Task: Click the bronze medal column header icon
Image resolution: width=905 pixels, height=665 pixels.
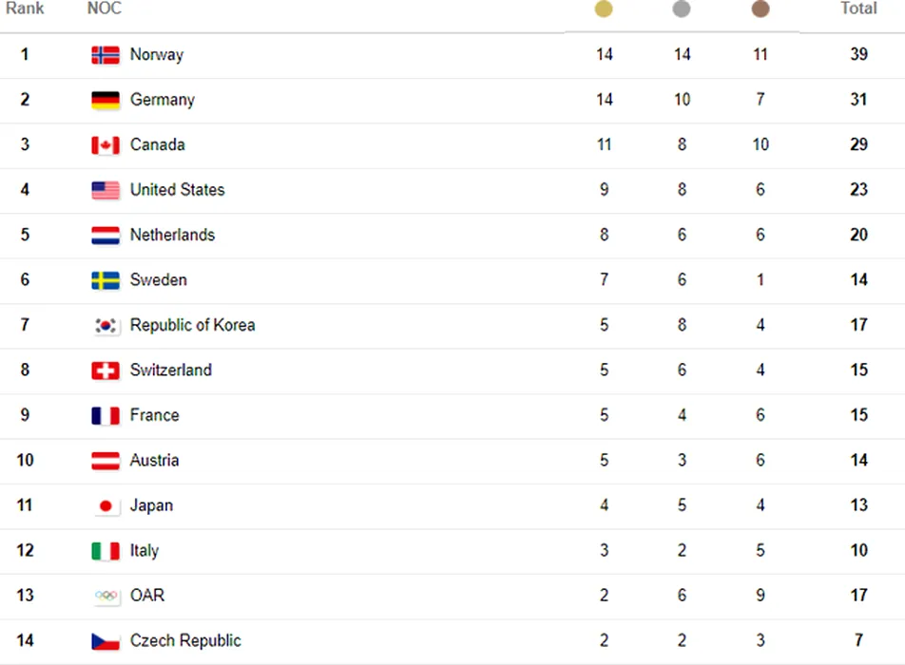Action: (x=761, y=9)
